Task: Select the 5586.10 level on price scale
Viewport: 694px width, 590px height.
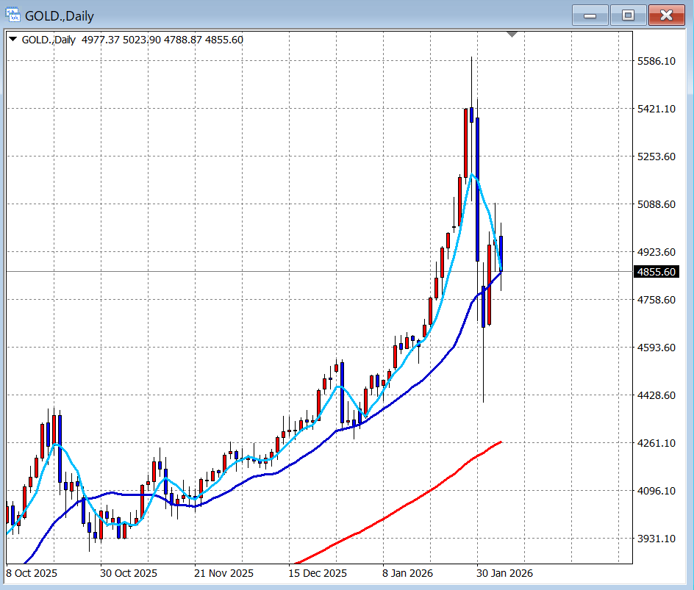Action: coord(655,61)
